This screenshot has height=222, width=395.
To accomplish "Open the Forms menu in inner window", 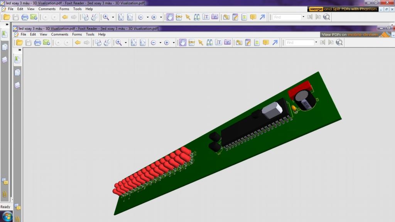I will 77,34.
